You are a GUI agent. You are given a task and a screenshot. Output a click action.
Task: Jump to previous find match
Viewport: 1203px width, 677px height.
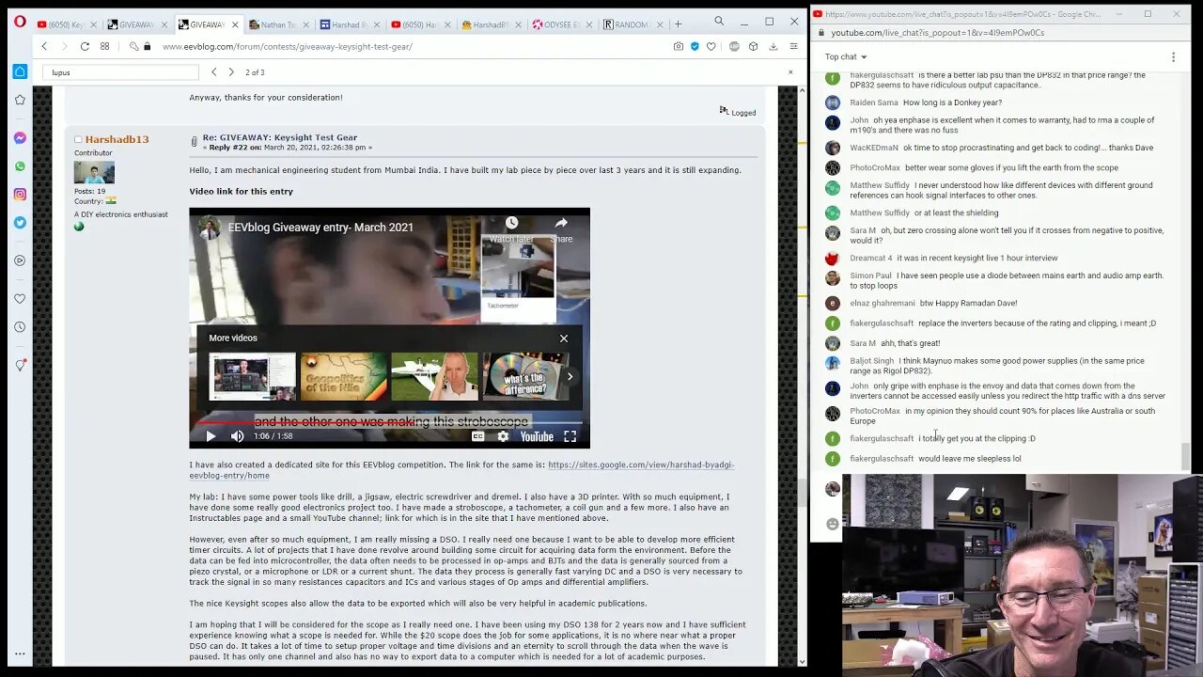[213, 72]
